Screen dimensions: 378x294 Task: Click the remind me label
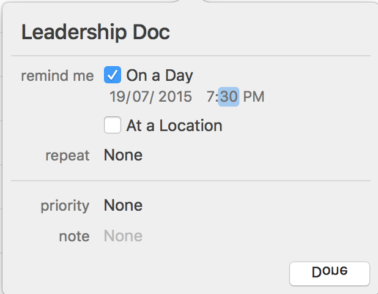pyautogui.click(x=57, y=76)
